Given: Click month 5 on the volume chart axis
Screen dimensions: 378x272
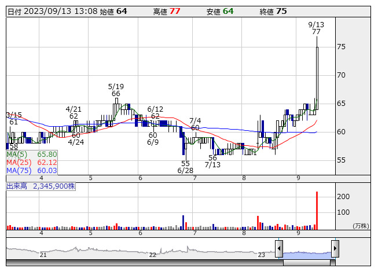Looking at the screenshot, I should click(90, 233).
